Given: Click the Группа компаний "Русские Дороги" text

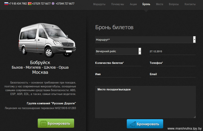Looking at the screenshot, I should click(51, 103).
